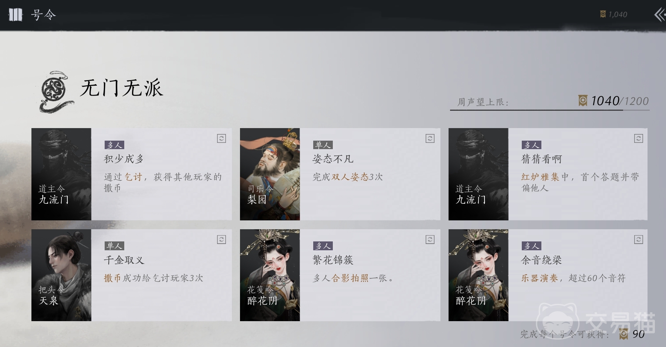
Task: Refresh the 千金取义 task card
Action: coord(221,240)
